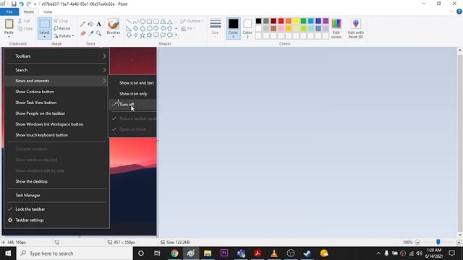Pick the Eraser tool

click(x=83, y=34)
